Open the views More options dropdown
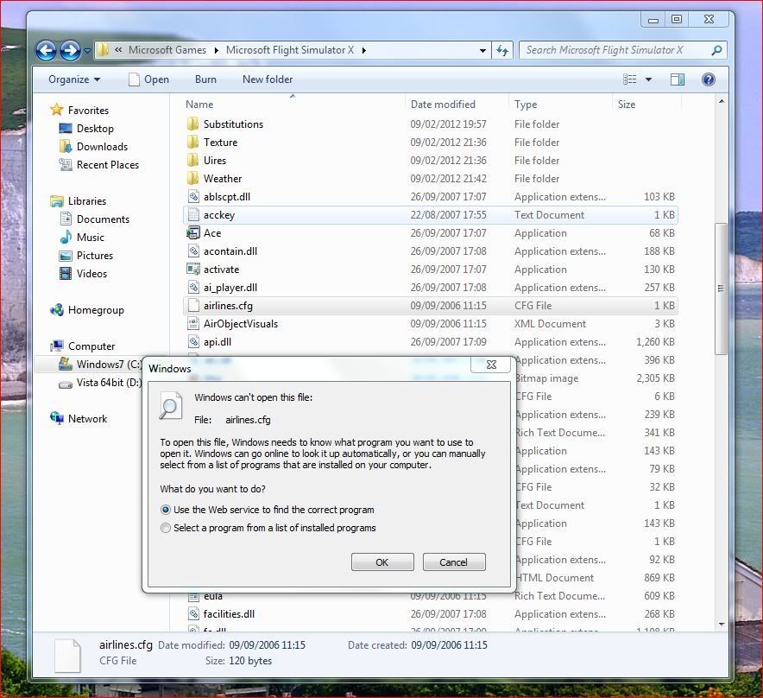Image resolution: width=763 pixels, height=698 pixels. (x=649, y=79)
